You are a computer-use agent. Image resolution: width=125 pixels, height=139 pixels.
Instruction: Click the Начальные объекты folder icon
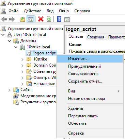[29, 84]
